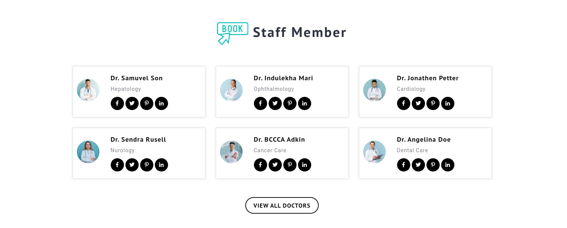567x228 pixels.
Task: Open Dr. Angelina Doe's Twitter icon
Action: [x=418, y=165]
